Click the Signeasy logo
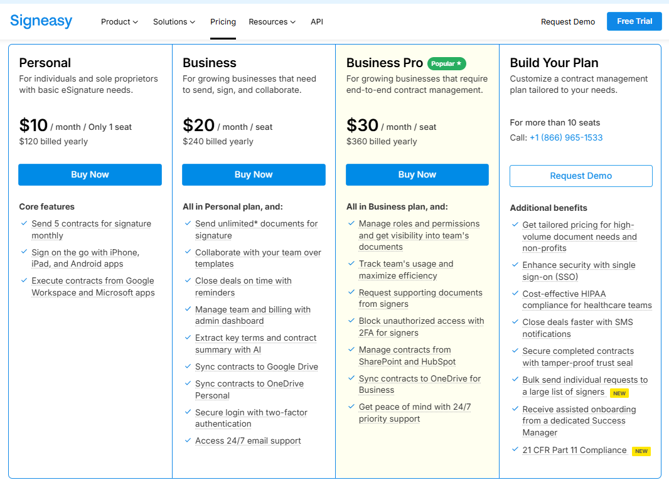Viewport: 669px width, 480px height. tap(41, 21)
